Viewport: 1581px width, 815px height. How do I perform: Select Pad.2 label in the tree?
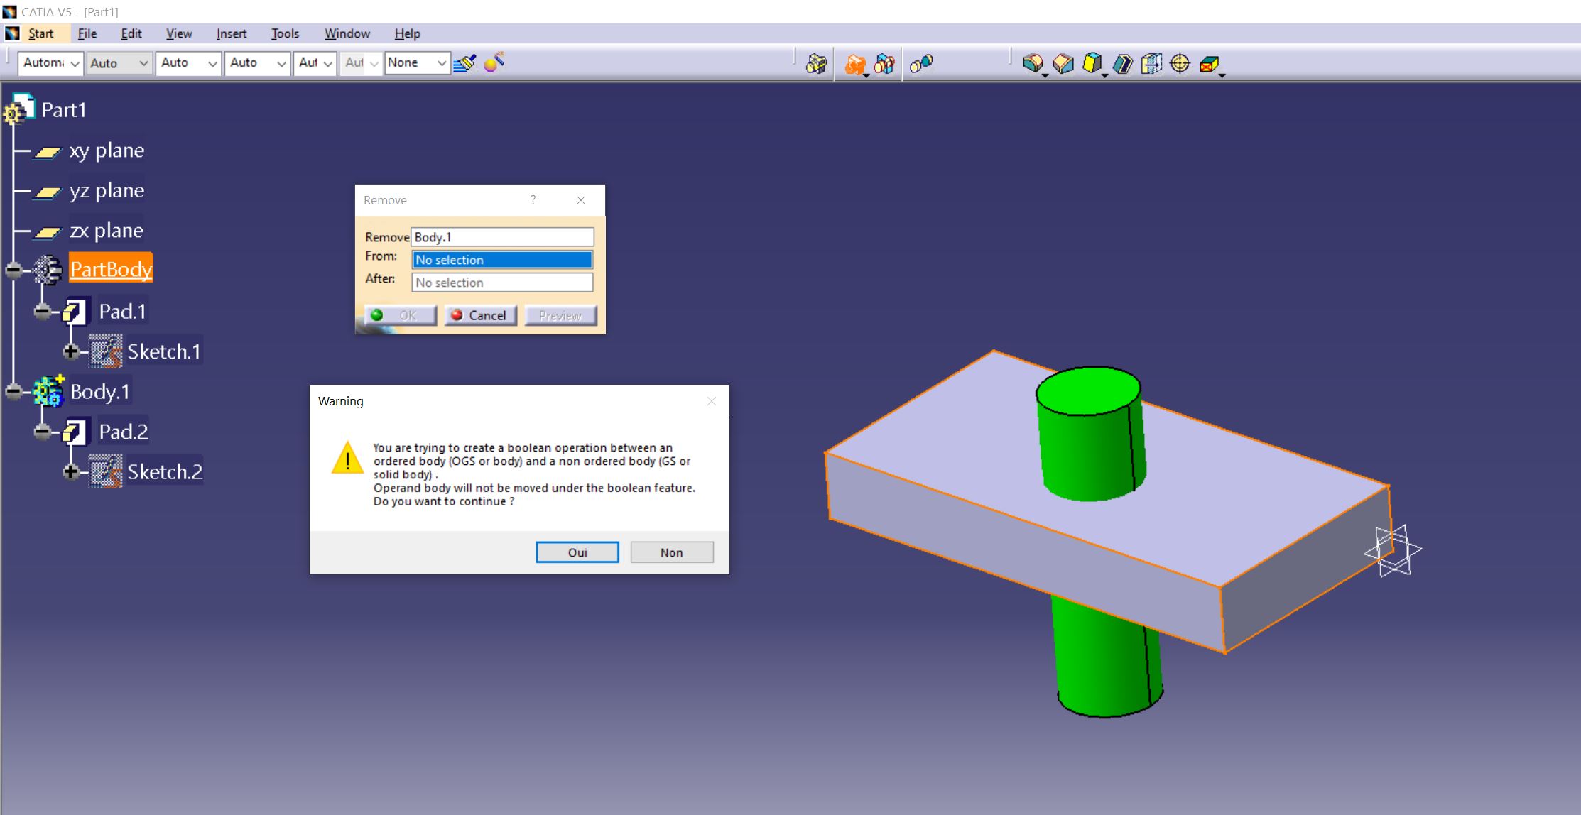click(x=124, y=432)
